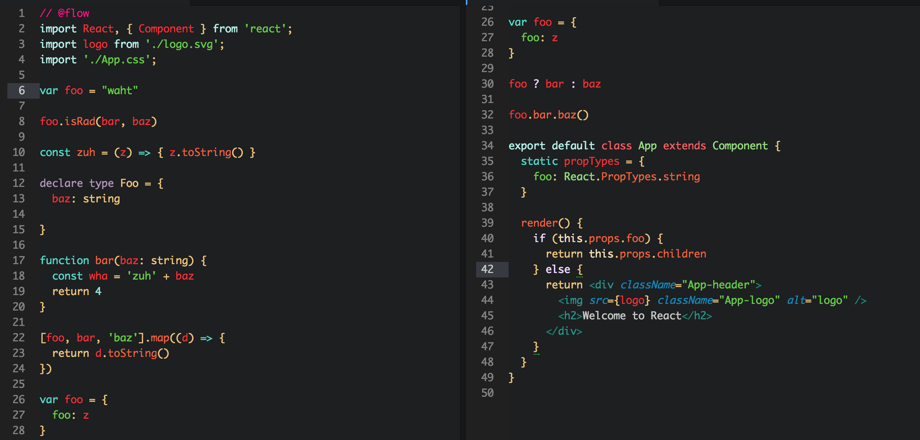
Task: Click the Welcome to React heading text
Action: tap(631, 316)
